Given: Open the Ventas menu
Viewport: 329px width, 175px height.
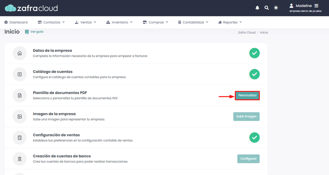Looking at the screenshot, I should click(x=85, y=22).
